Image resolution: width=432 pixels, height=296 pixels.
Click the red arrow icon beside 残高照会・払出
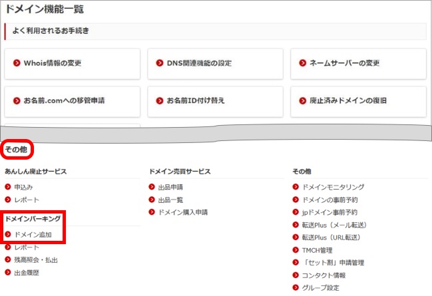(8, 259)
